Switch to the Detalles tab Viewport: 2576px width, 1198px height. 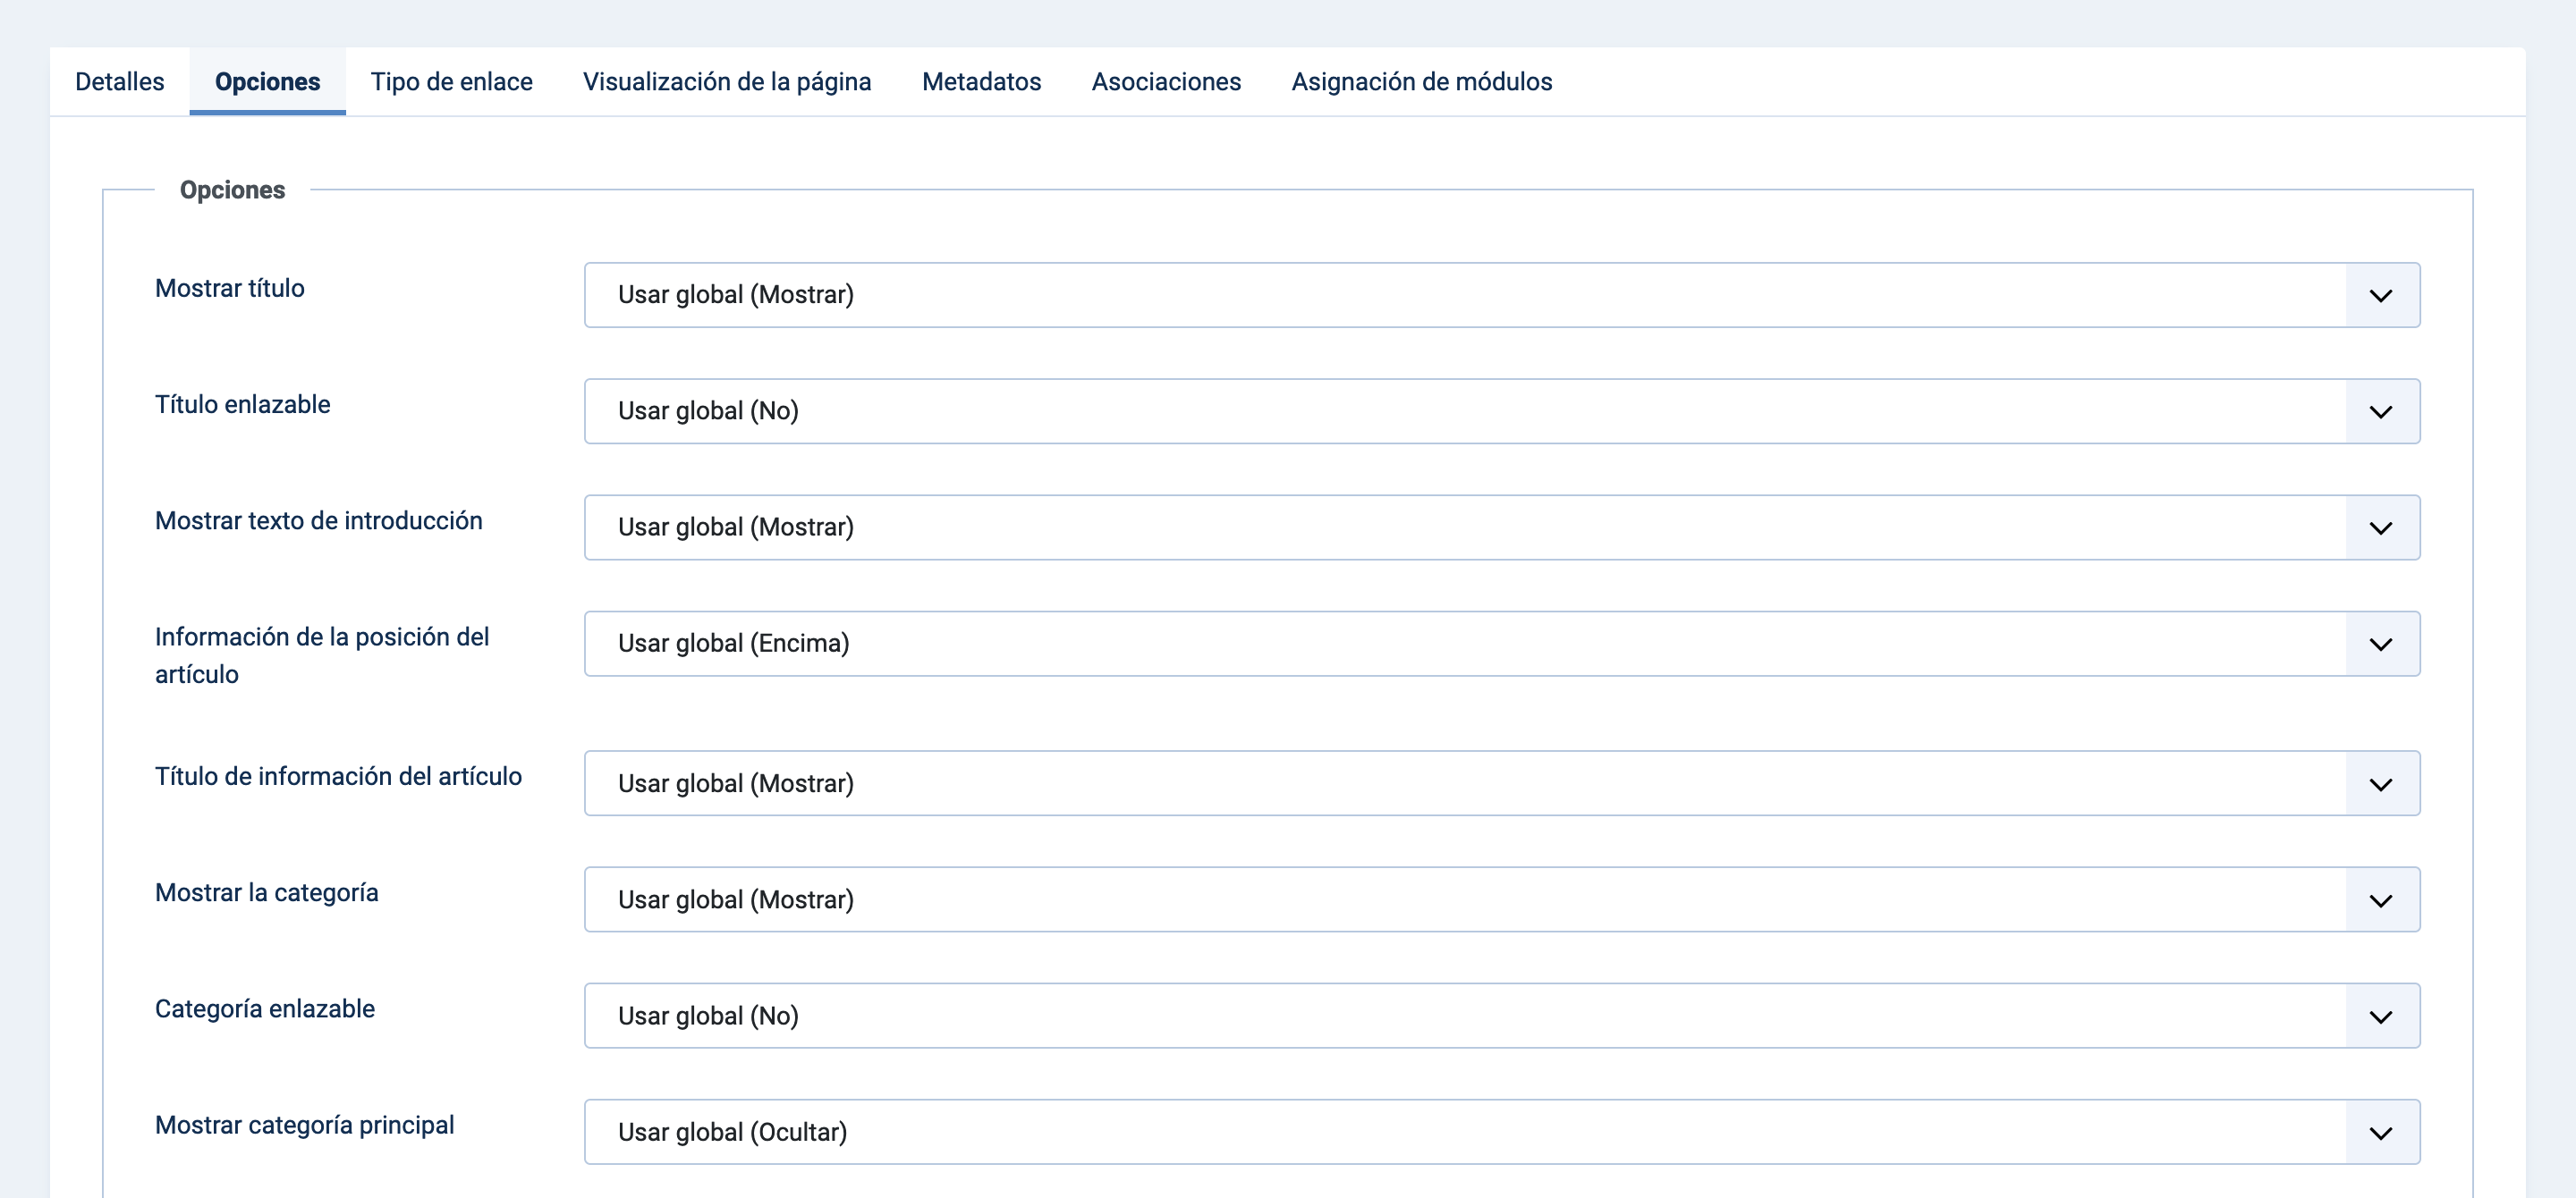[120, 82]
